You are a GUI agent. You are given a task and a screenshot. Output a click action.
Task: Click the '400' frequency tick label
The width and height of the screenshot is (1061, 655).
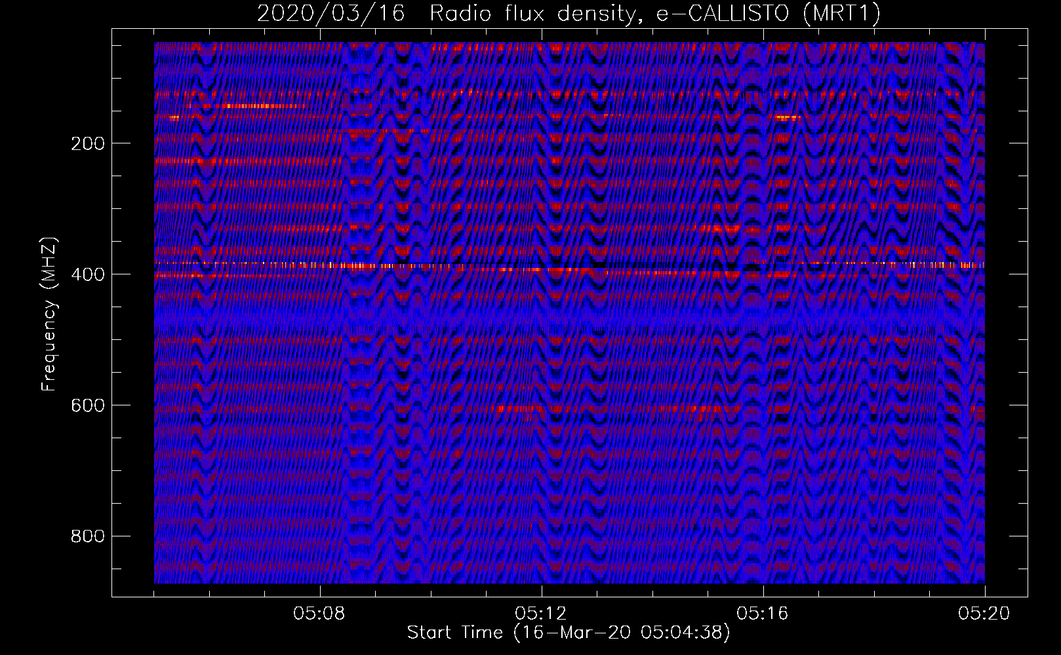(x=88, y=274)
